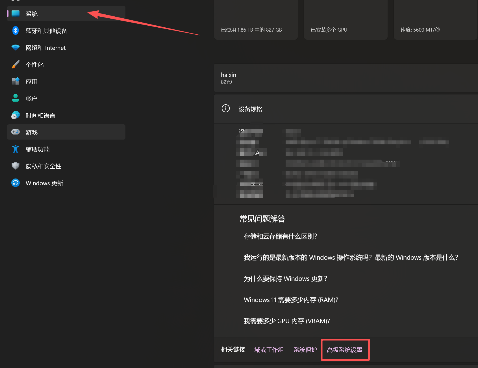Click the device name haixin heading
The width and height of the screenshot is (478, 368).
pyautogui.click(x=228, y=75)
